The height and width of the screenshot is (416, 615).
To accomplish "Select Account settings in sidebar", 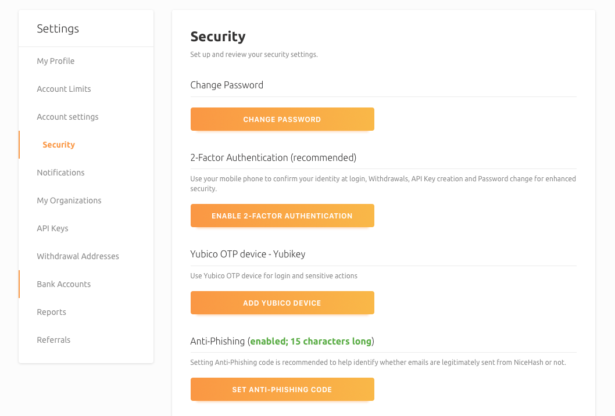I will pos(67,117).
